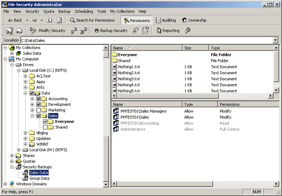Viewport: 282px width, 196px height.
Task: Click the Up one level folder icon
Action: 49,20
